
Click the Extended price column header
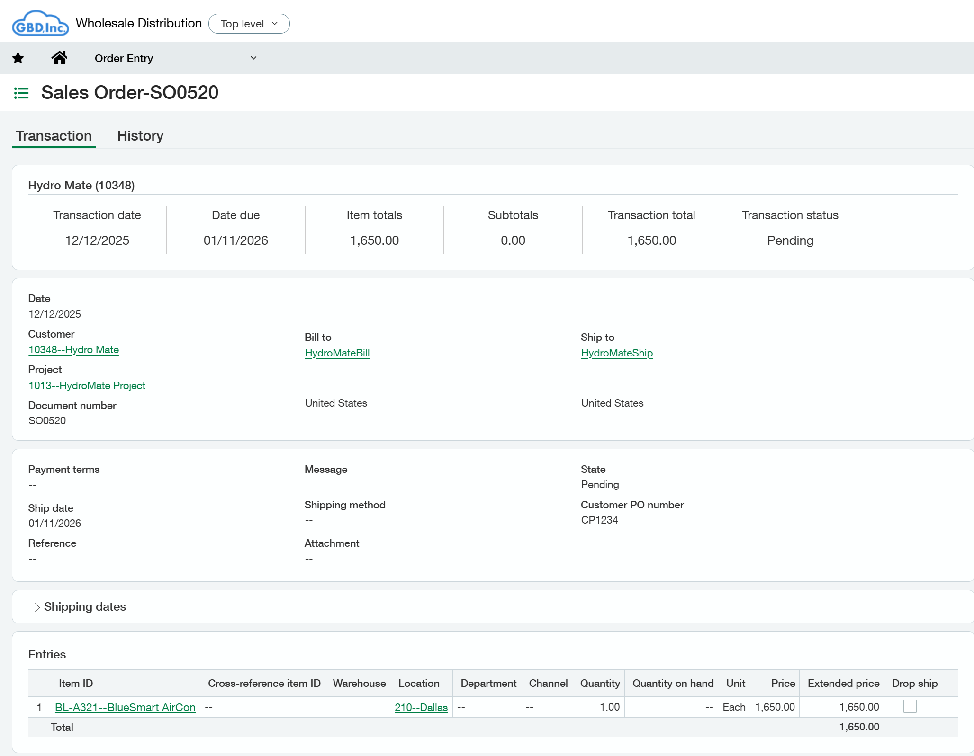[x=843, y=683]
